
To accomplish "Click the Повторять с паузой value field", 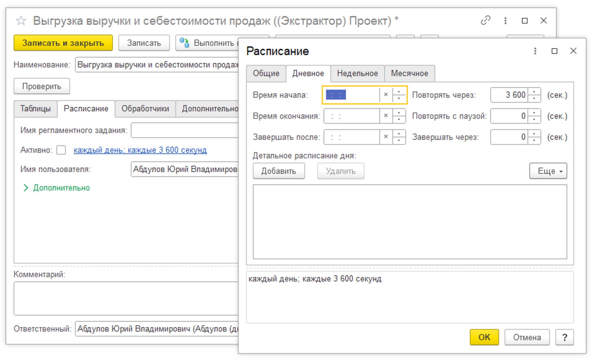I will (x=509, y=116).
